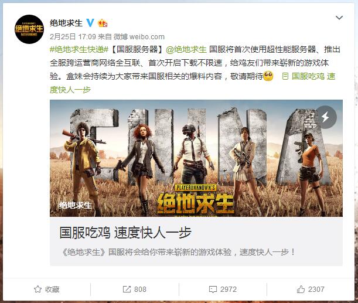Click the article document icon before 国服吃鸡

(x=285, y=76)
